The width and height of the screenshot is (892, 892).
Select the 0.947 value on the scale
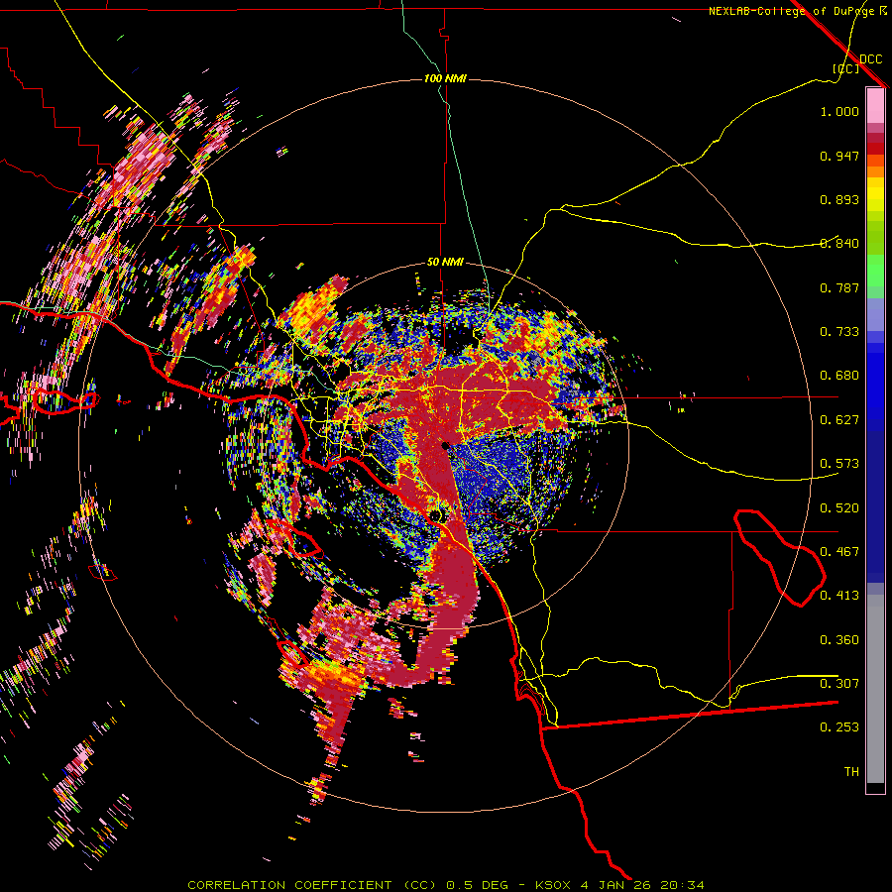839,156
